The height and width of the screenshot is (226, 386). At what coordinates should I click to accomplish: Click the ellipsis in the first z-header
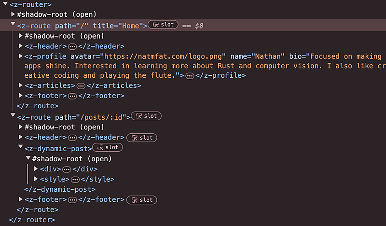72,46
